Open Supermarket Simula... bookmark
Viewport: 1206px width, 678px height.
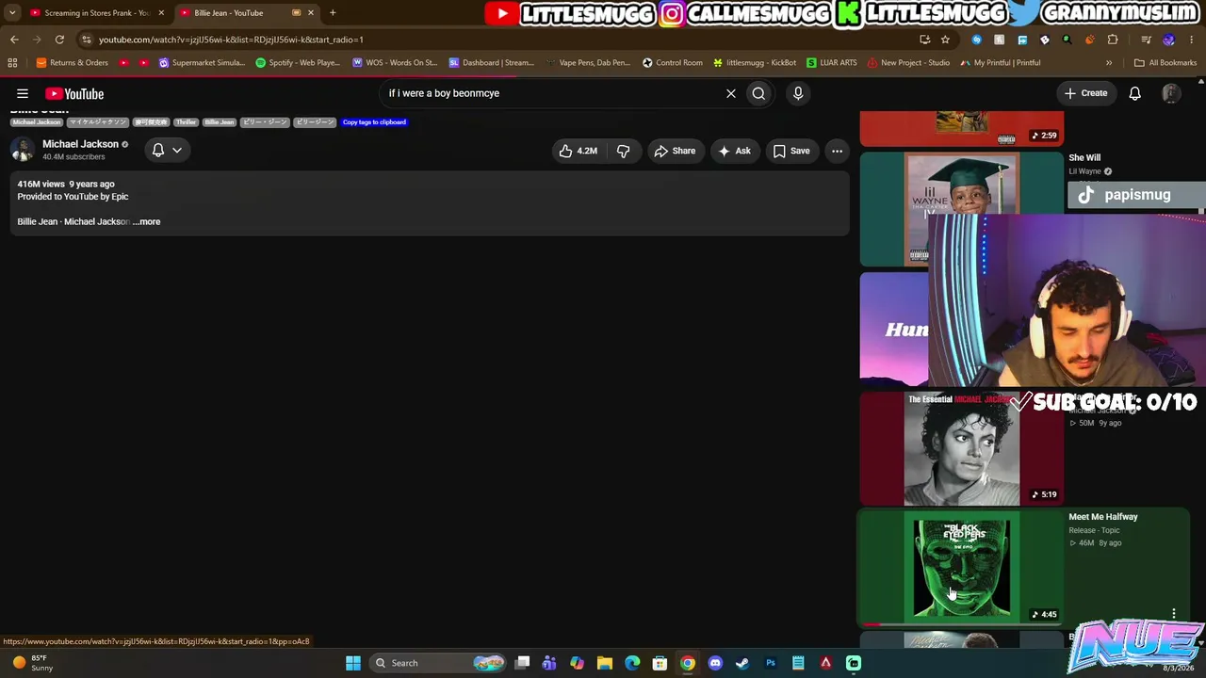(202, 63)
